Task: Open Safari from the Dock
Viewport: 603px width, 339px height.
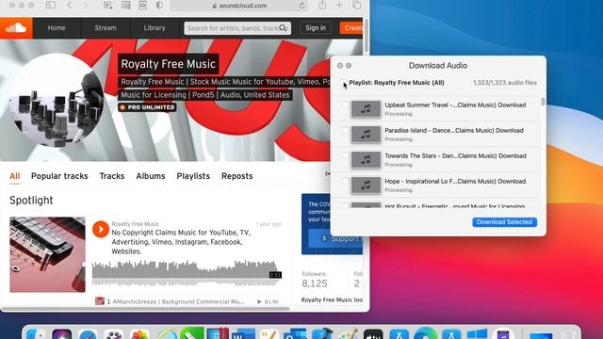Action: pos(88,335)
